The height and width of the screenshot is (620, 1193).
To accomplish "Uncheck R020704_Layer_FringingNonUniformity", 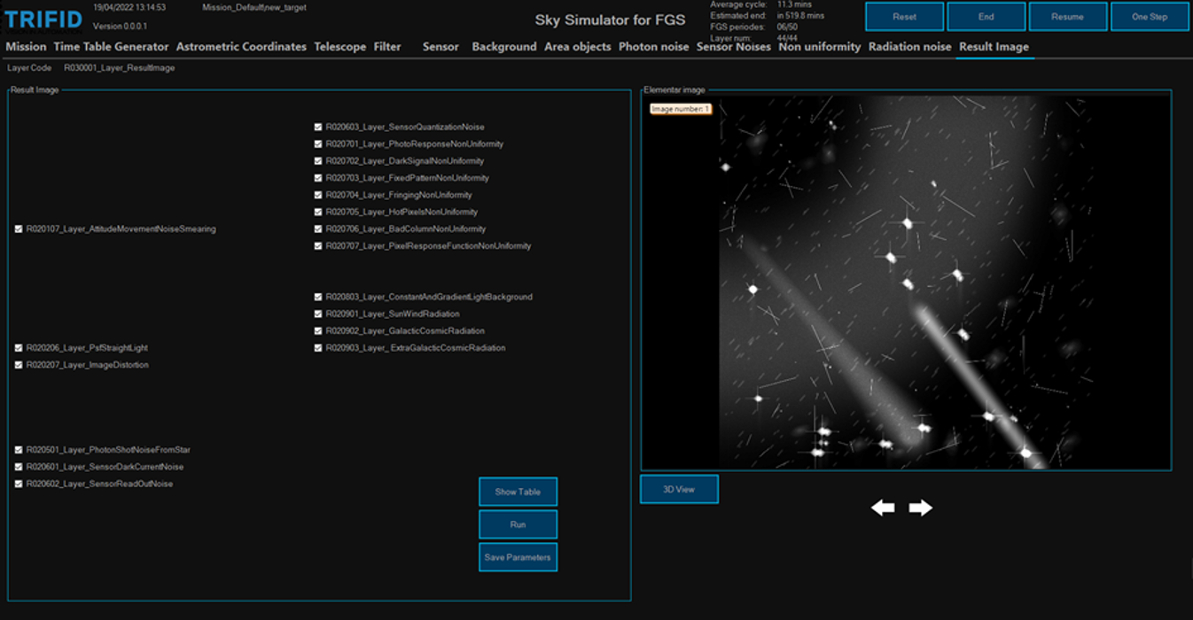I will click(319, 195).
